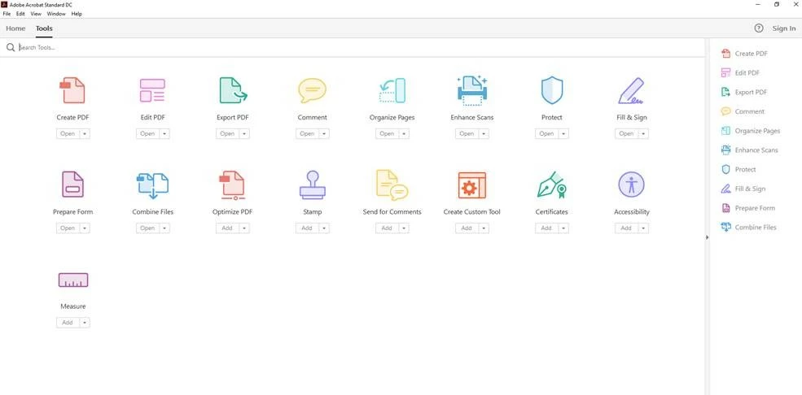
Task: Select the Accessibility figure icon
Action: (631, 184)
